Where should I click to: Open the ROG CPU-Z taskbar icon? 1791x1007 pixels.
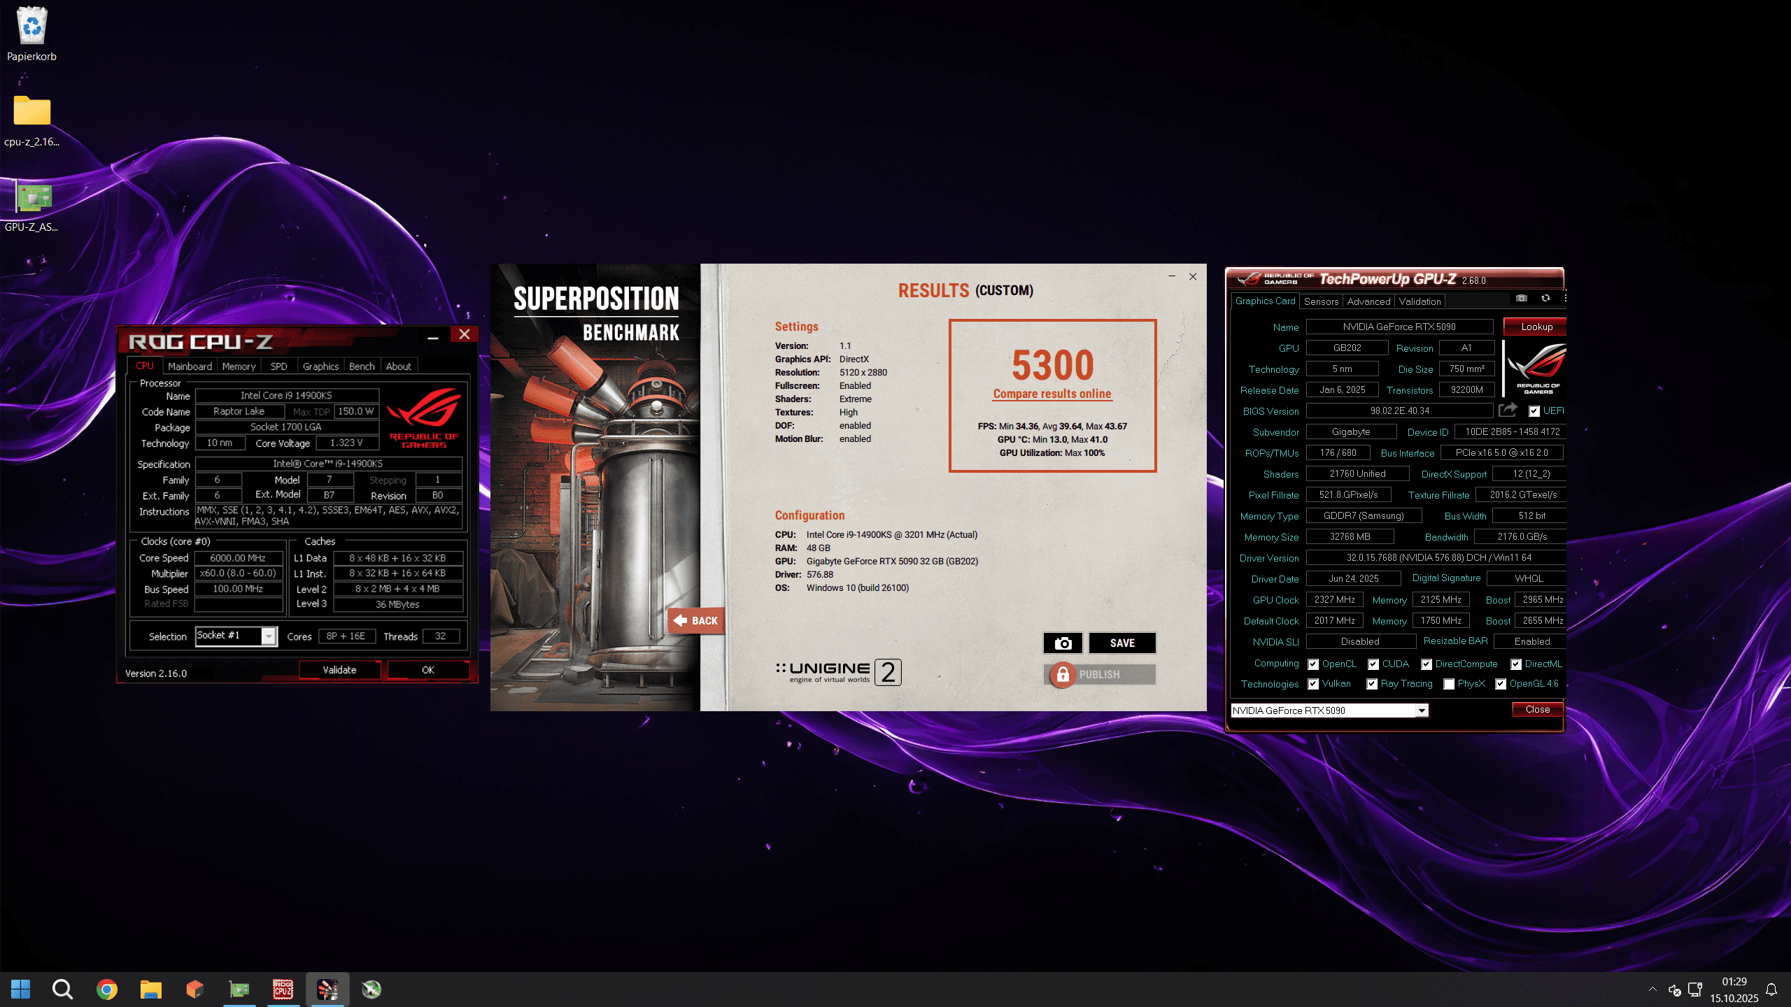[x=283, y=989]
